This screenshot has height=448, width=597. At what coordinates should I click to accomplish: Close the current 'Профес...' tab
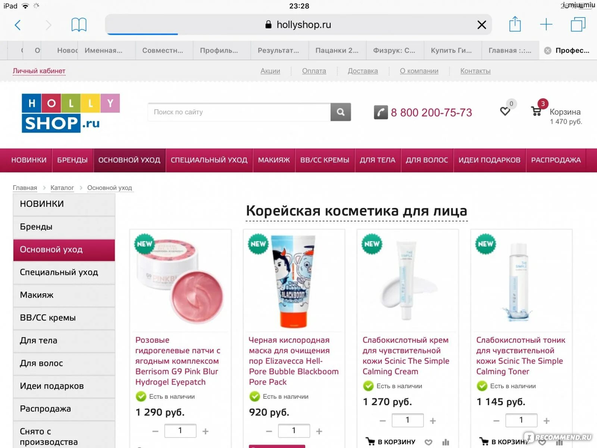[x=547, y=51]
